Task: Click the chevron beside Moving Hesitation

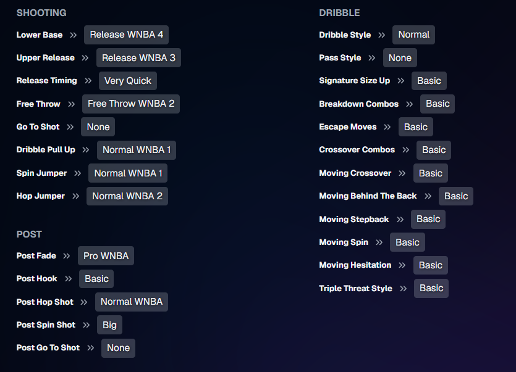Action: pyautogui.click(x=402, y=265)
